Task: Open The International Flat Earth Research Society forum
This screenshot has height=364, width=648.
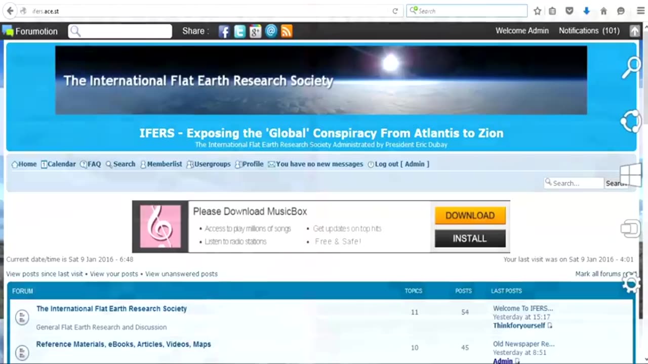Action: 111,308
